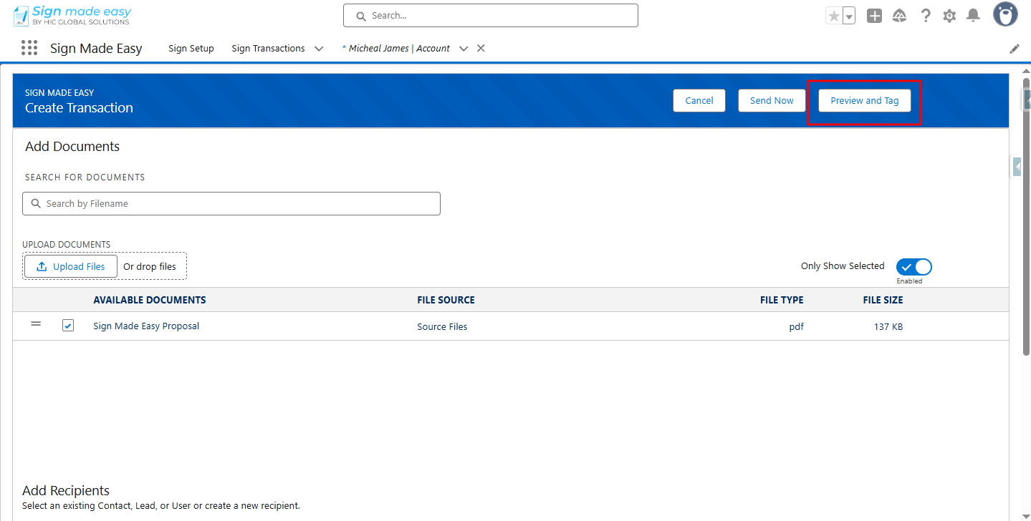
Task: Click the Favorites star icon
Action: [x=834, y=16]
